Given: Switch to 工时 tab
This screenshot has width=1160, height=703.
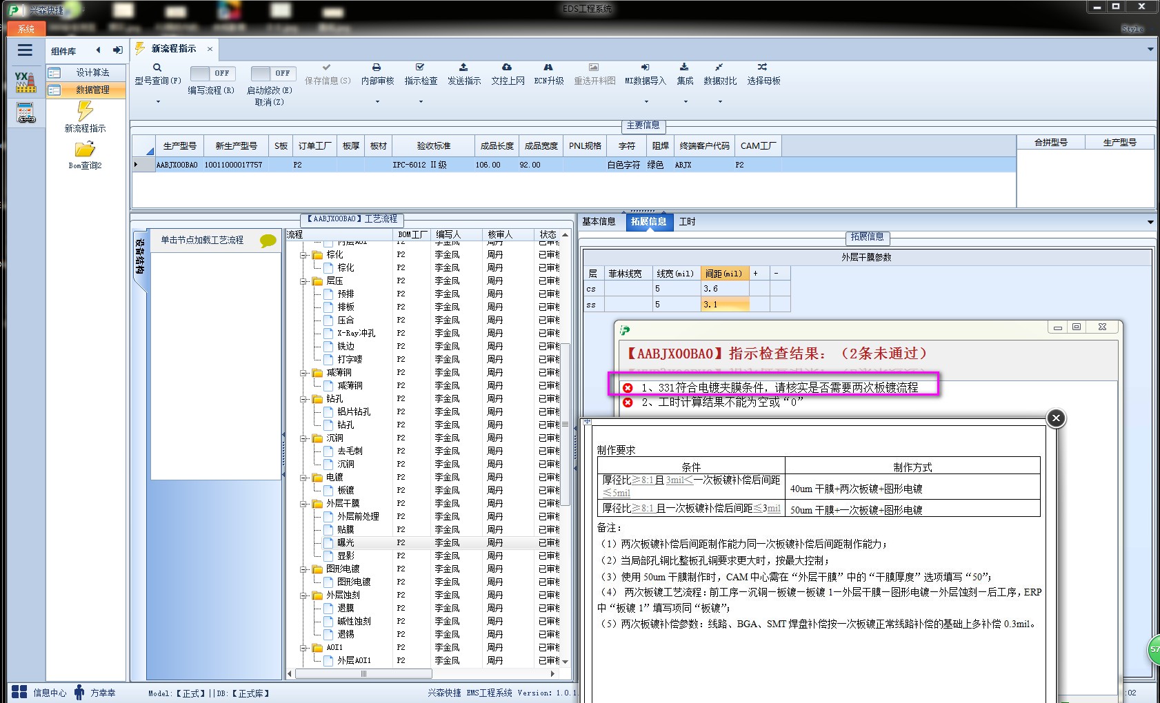Looking at the screenshot, I should 688,221.
